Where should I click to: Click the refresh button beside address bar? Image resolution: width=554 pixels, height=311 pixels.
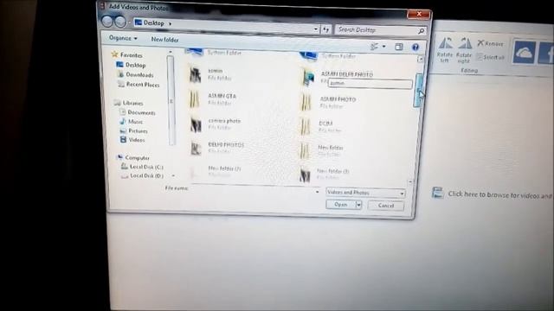325,30
